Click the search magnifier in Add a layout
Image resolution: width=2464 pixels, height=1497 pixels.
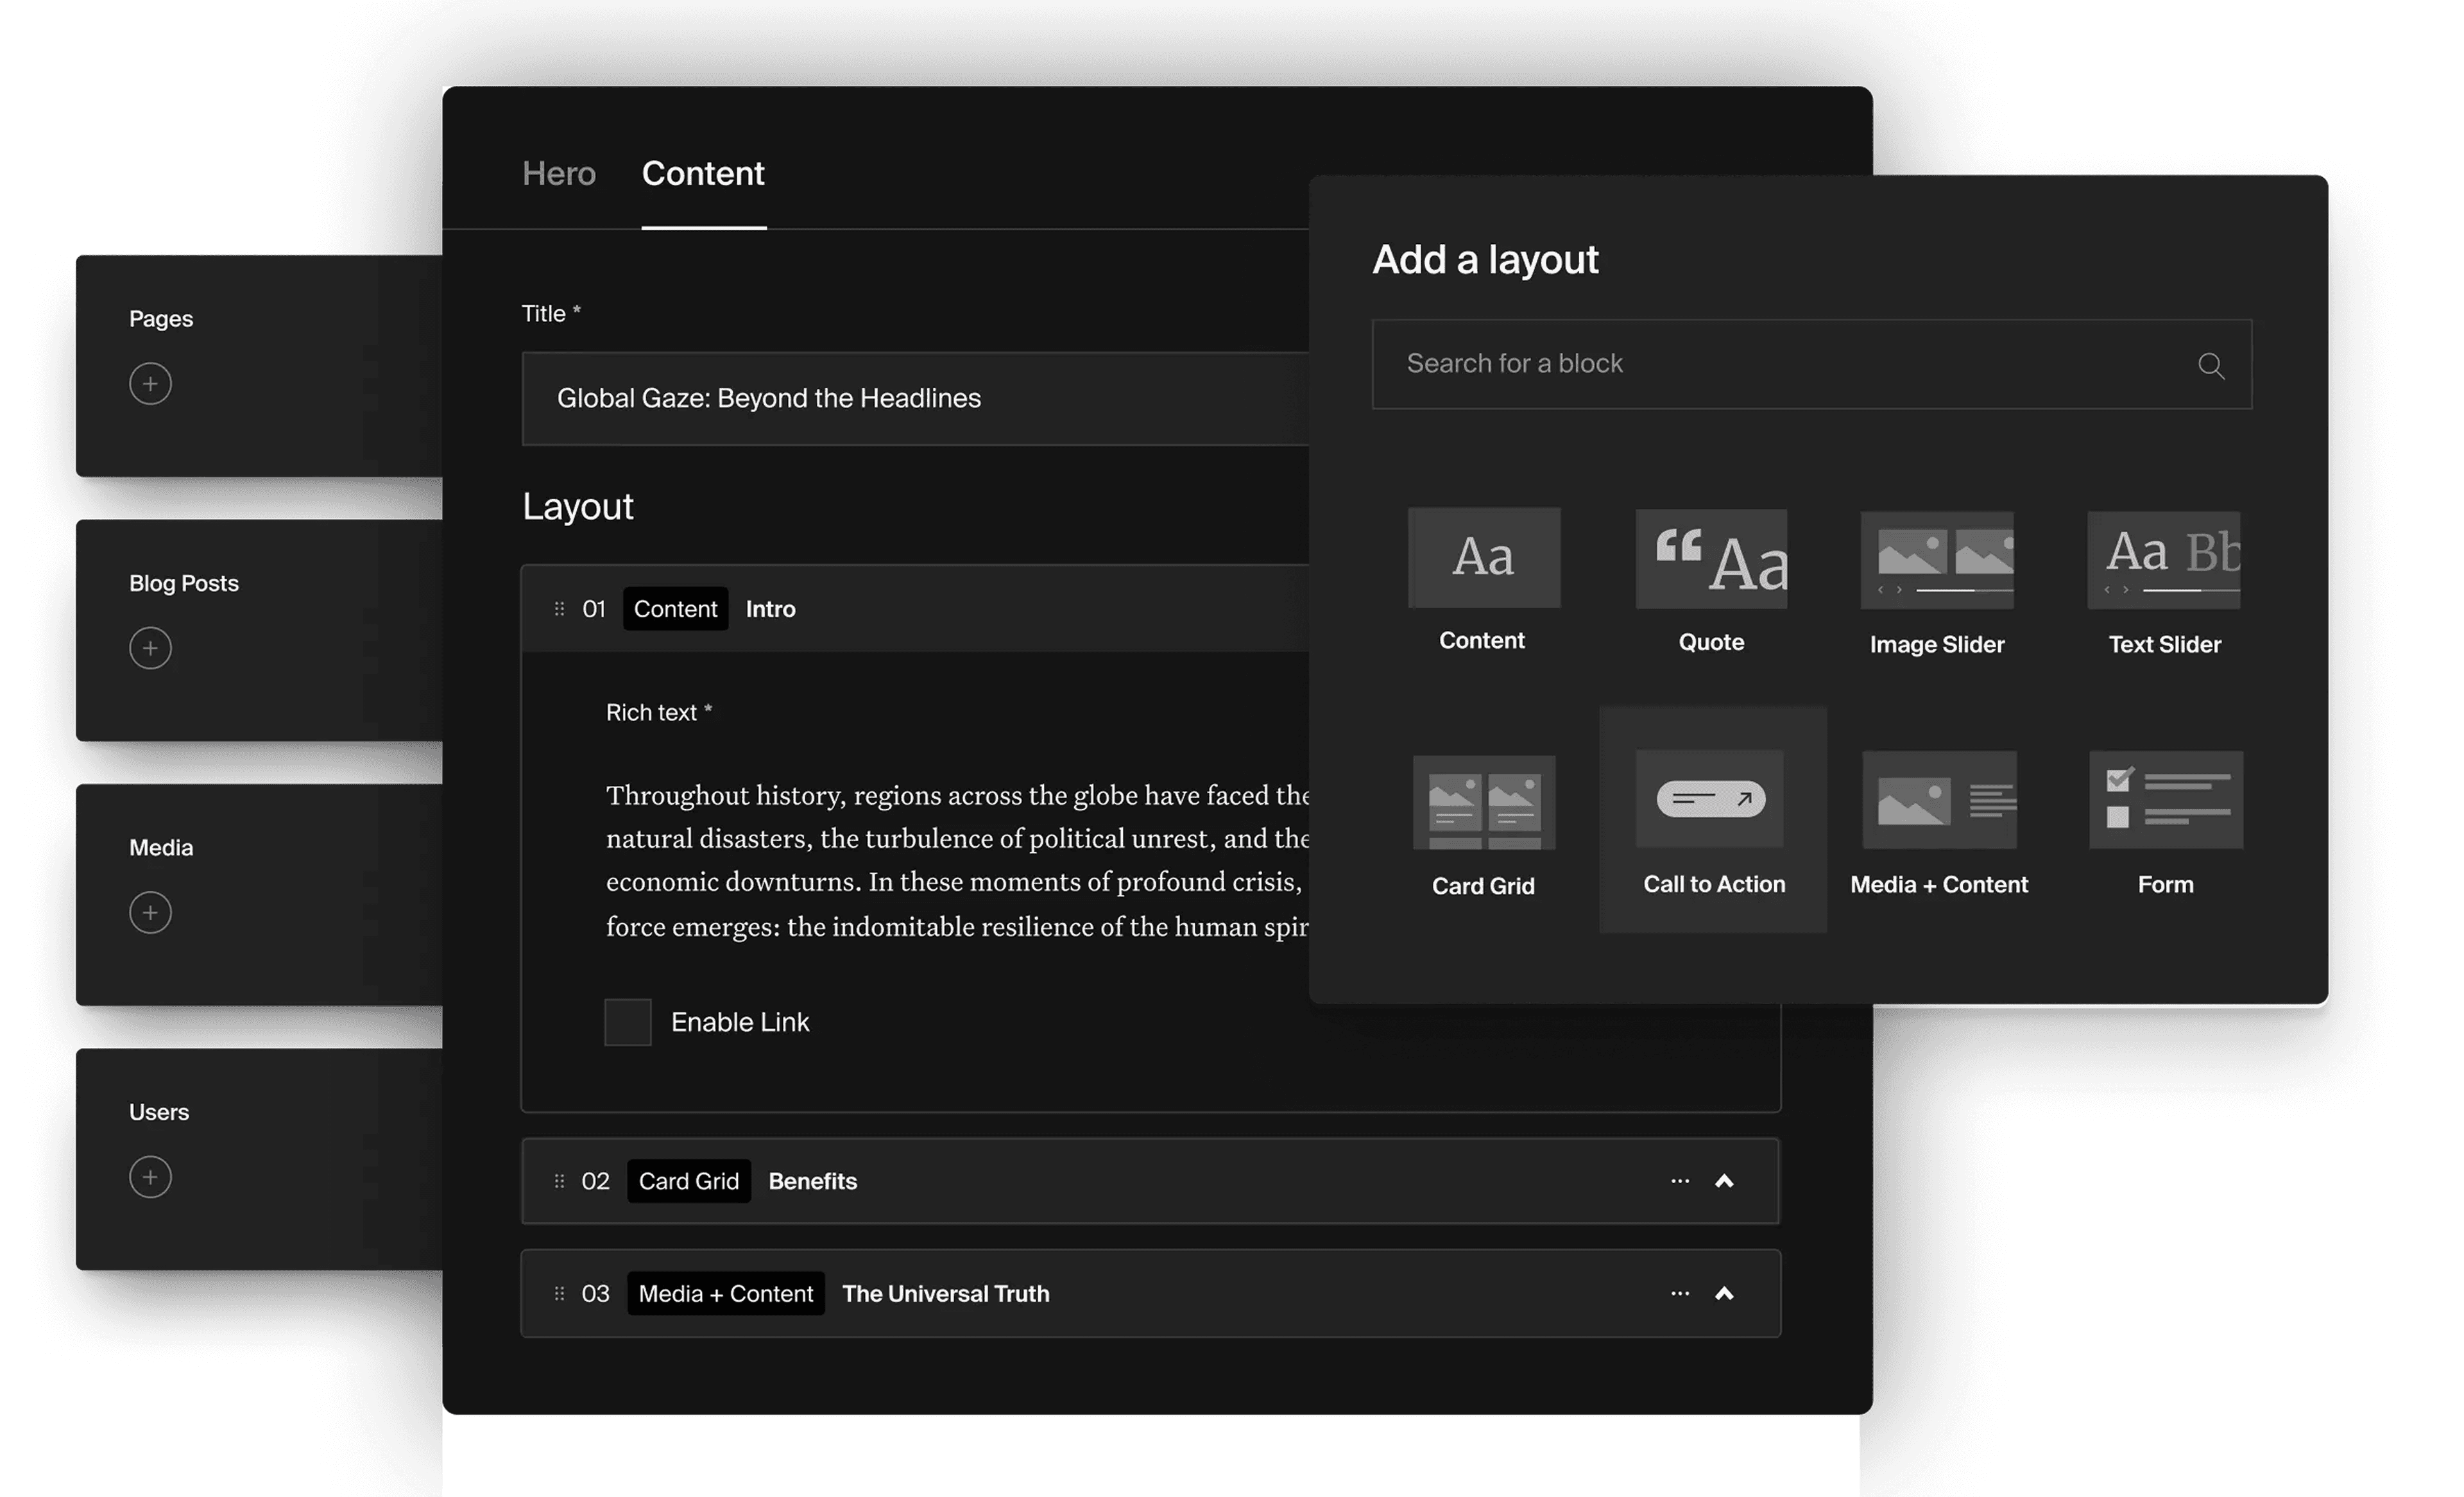pos(2212,366)
